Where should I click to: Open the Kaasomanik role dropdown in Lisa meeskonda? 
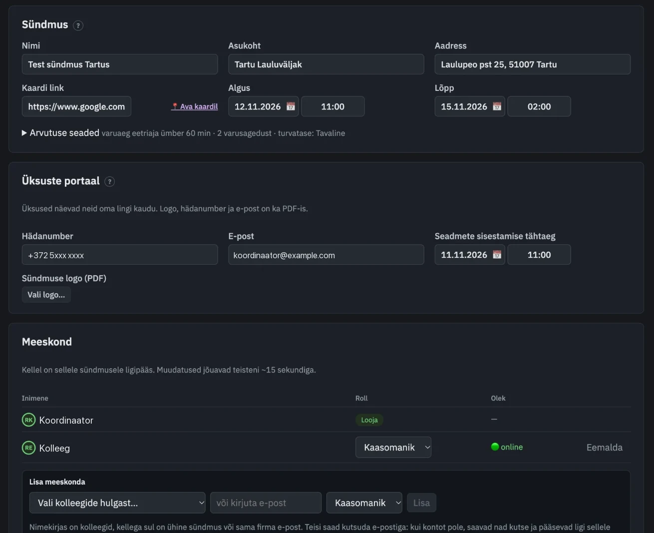364,503
